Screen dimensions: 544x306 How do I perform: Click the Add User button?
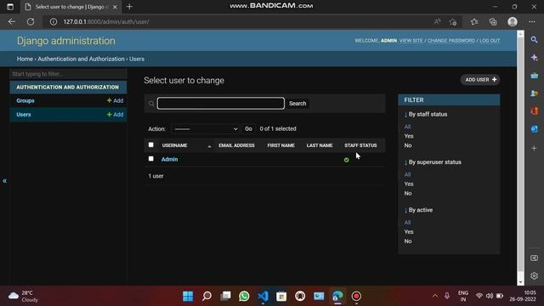pyautogui.click(x=480, y=80)
